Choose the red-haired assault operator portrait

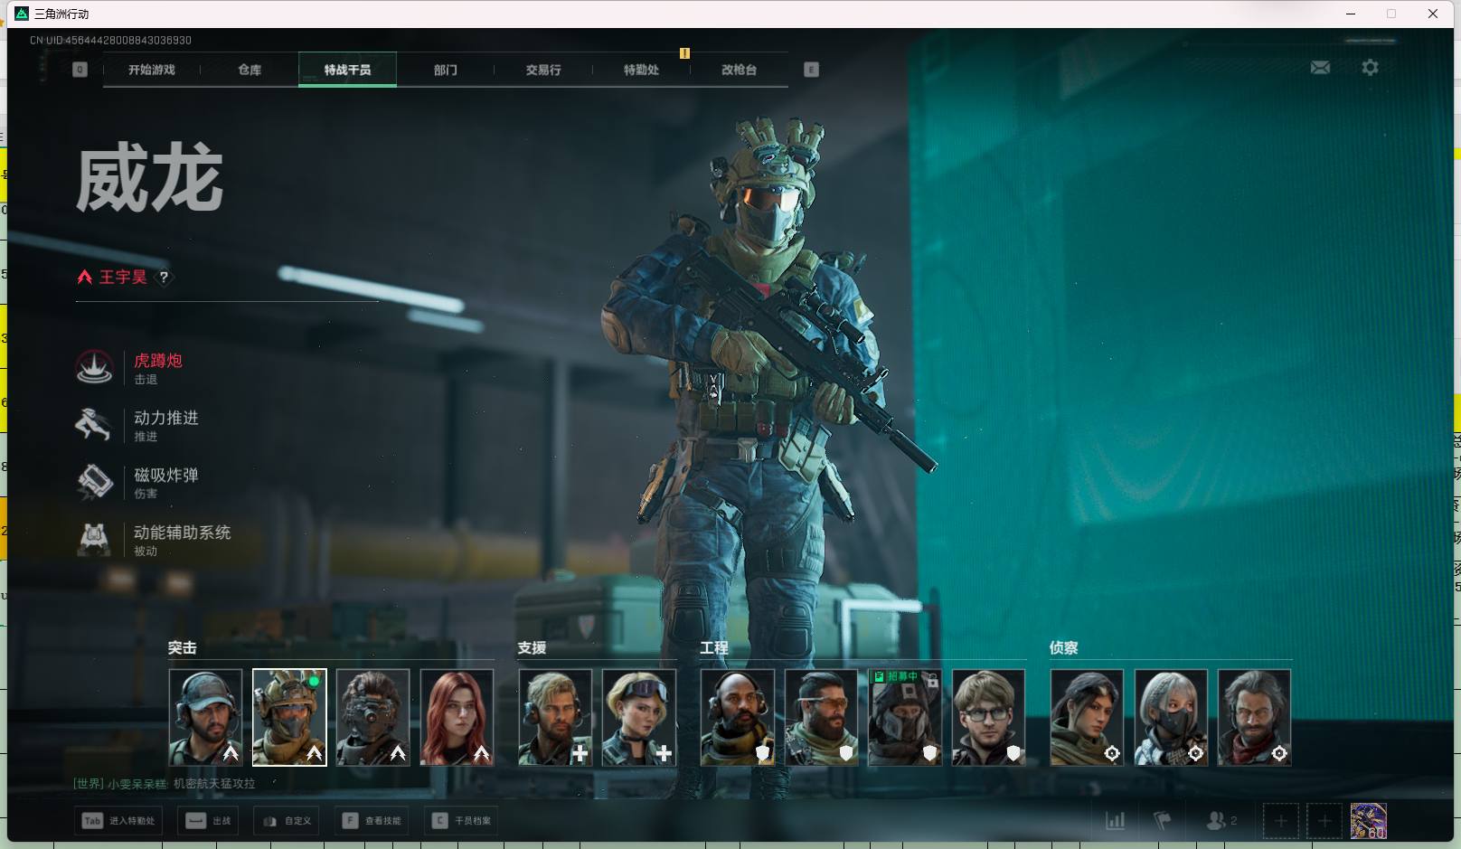tap(457, 717)
